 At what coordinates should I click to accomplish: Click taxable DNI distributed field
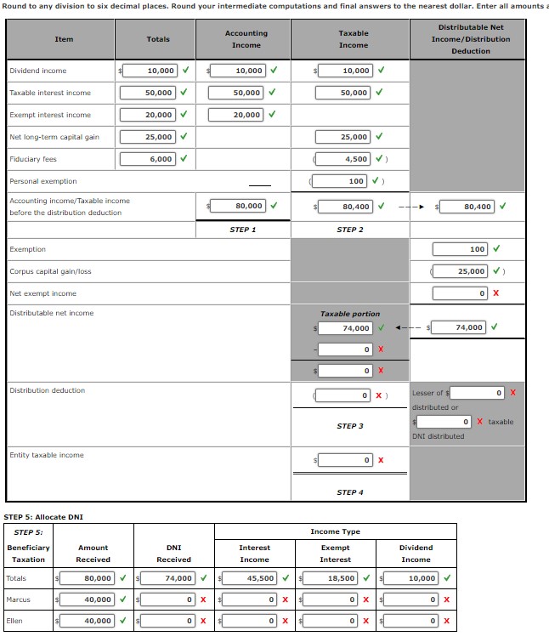[x=444, y=422]
